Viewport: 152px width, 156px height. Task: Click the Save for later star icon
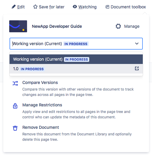(35, 7)
